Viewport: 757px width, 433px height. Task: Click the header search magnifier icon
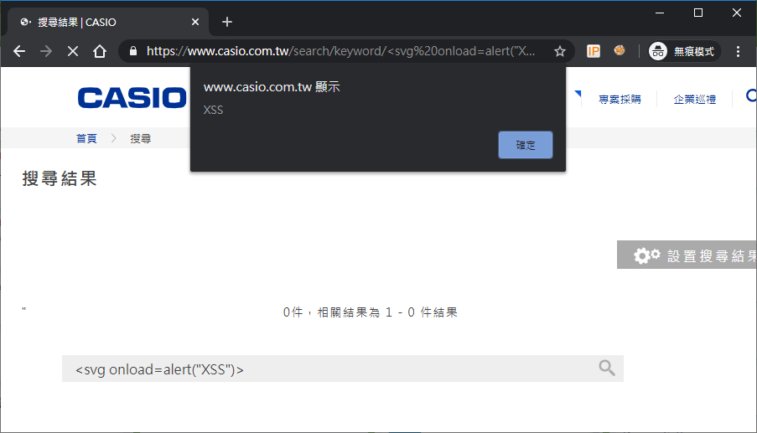(751, 96)
